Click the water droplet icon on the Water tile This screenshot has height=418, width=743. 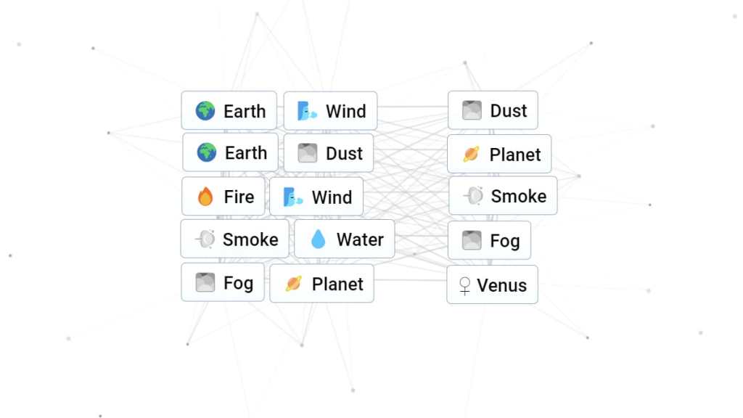click(x=317, y=239)
